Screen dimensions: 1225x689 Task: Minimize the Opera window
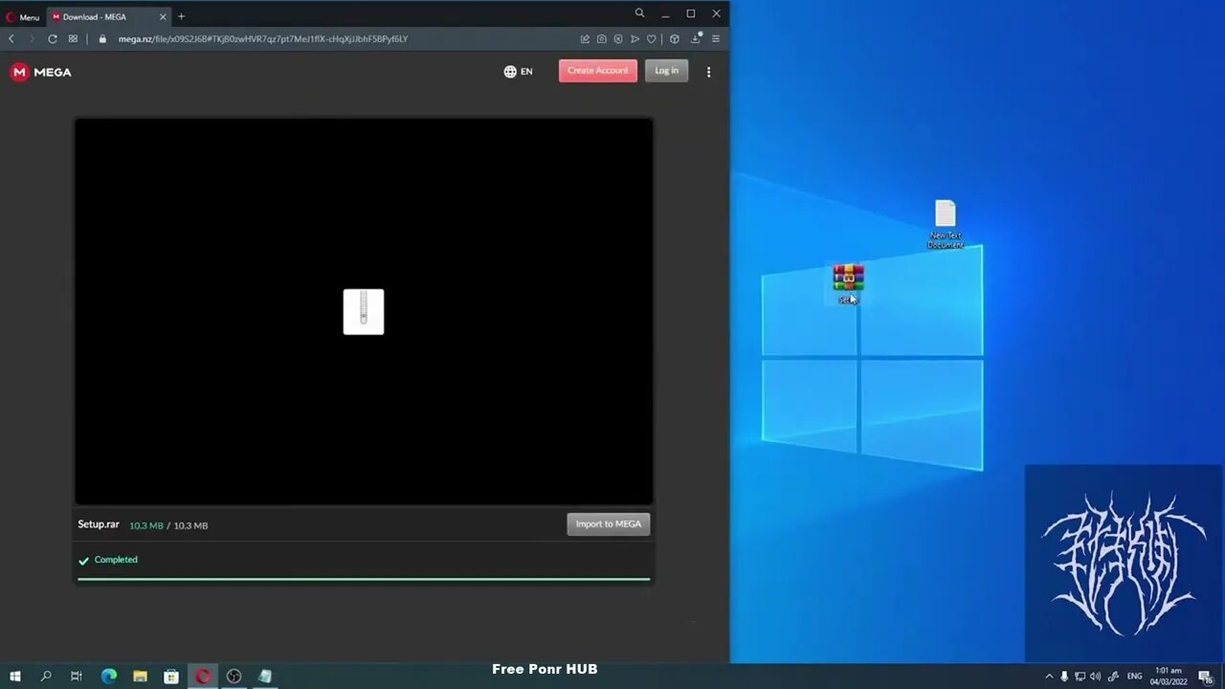pyautogui.click(x=665, y=13)
